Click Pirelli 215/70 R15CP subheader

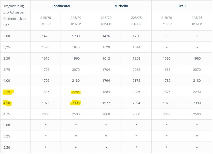click(166, 21)
